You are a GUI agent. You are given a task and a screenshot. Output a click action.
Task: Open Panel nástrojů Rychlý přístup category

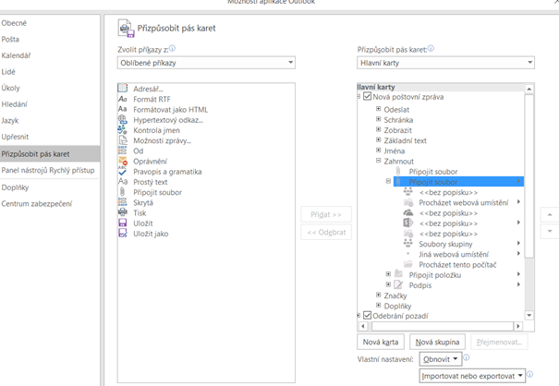[48, 170]
